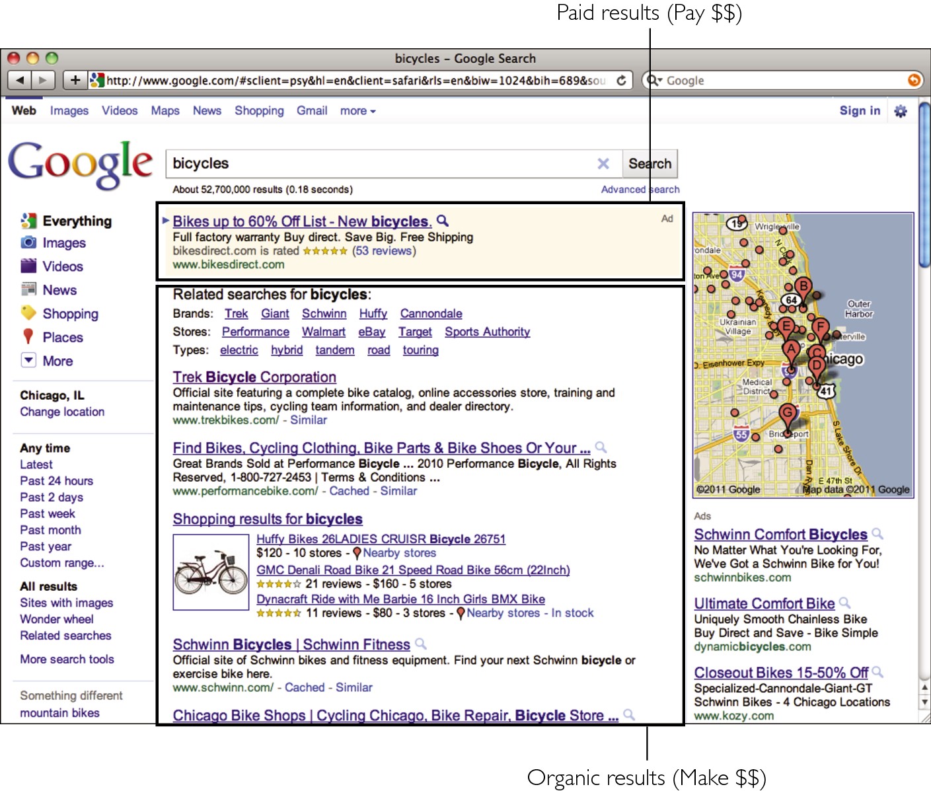Click the Safari back arrow button
The width and height of the screenshot is (931, 791).
click(20, 80)
